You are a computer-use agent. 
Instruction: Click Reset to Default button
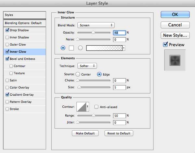tap(119, 133)
